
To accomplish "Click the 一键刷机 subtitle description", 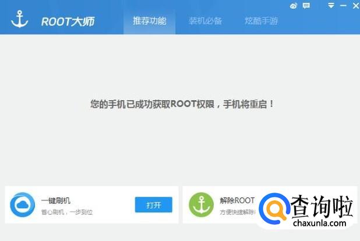I will (x=67, y=212).
